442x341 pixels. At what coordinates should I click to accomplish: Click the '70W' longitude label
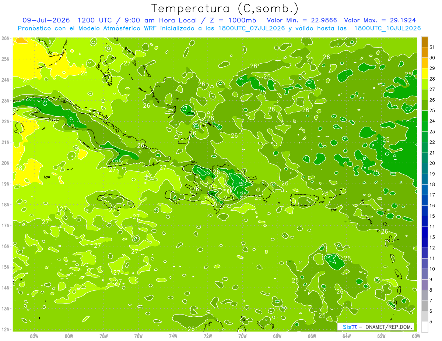pos(242,335)
